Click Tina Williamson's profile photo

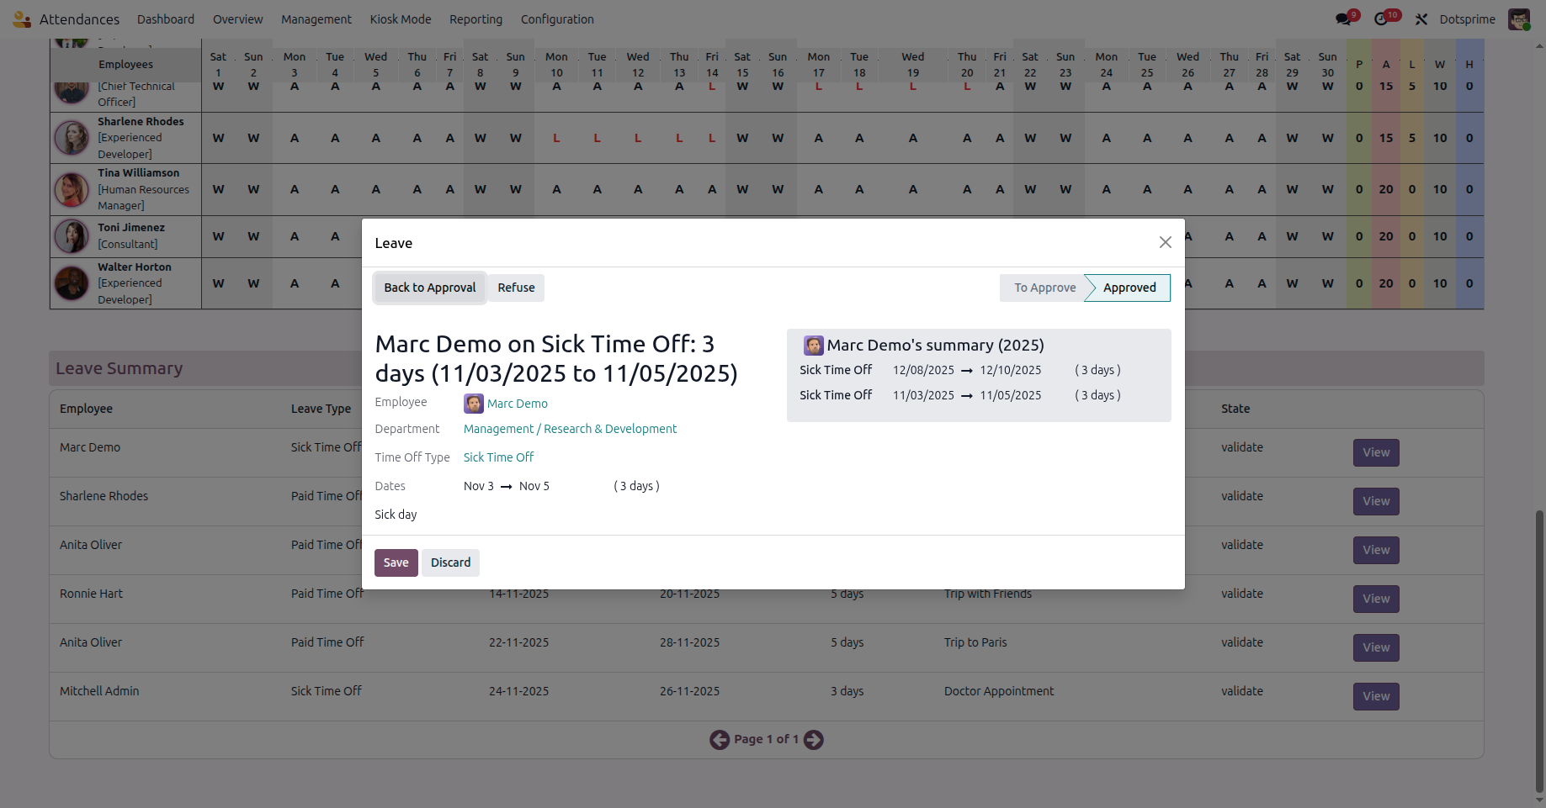(x=72, y=189)
